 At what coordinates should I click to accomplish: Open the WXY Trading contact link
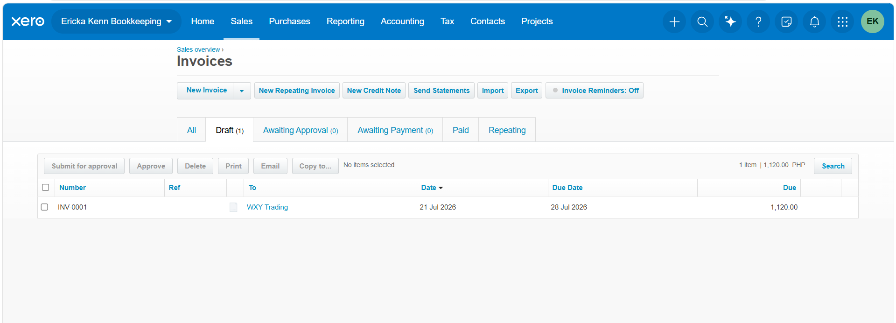(x=267, y=207)
